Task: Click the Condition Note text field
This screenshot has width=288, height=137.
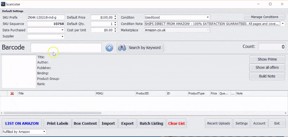Action: point(212,24)
